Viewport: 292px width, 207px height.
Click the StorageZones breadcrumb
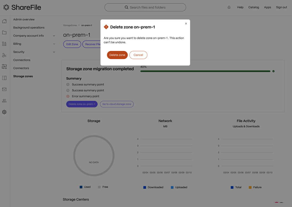[70, 25]
